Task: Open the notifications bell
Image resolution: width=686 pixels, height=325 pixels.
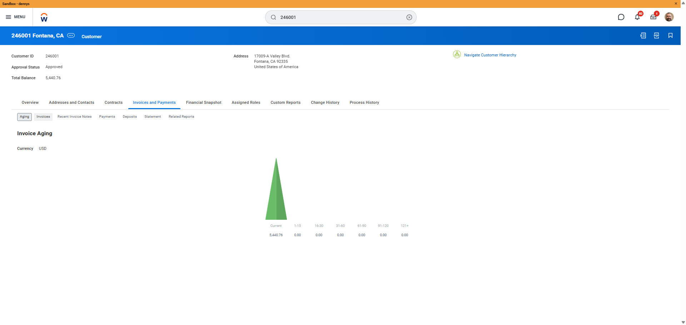Action: pos(637,17)
